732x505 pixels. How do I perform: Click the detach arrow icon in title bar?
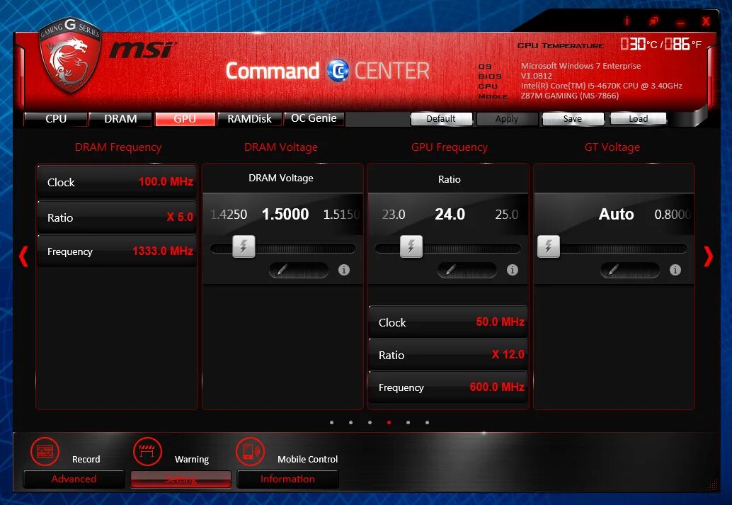(x=653, y=21)
